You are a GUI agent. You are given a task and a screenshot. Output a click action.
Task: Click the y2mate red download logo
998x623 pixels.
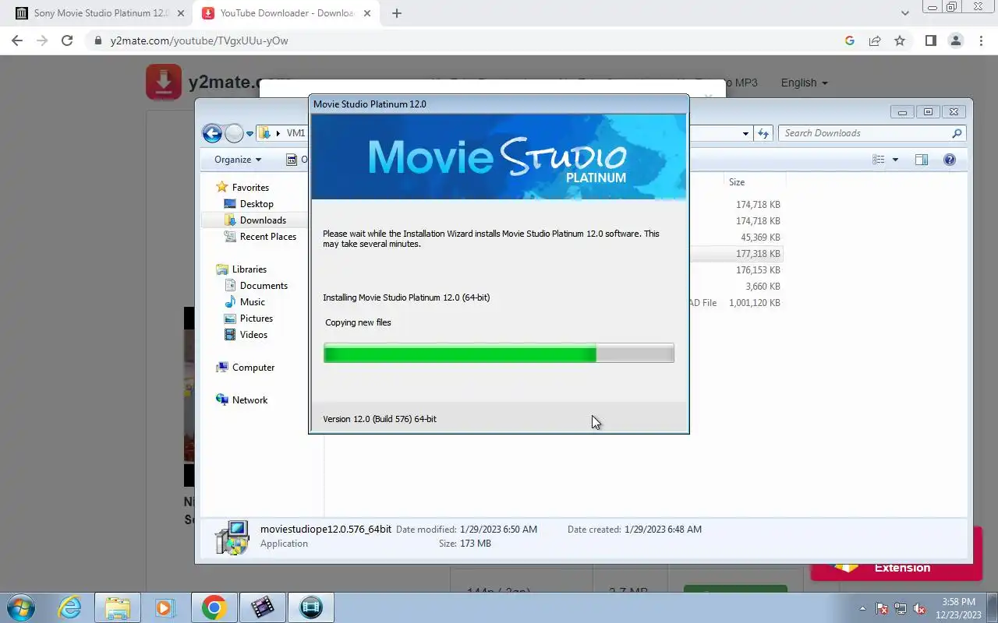pyautogui.click(x=164, y=81)
